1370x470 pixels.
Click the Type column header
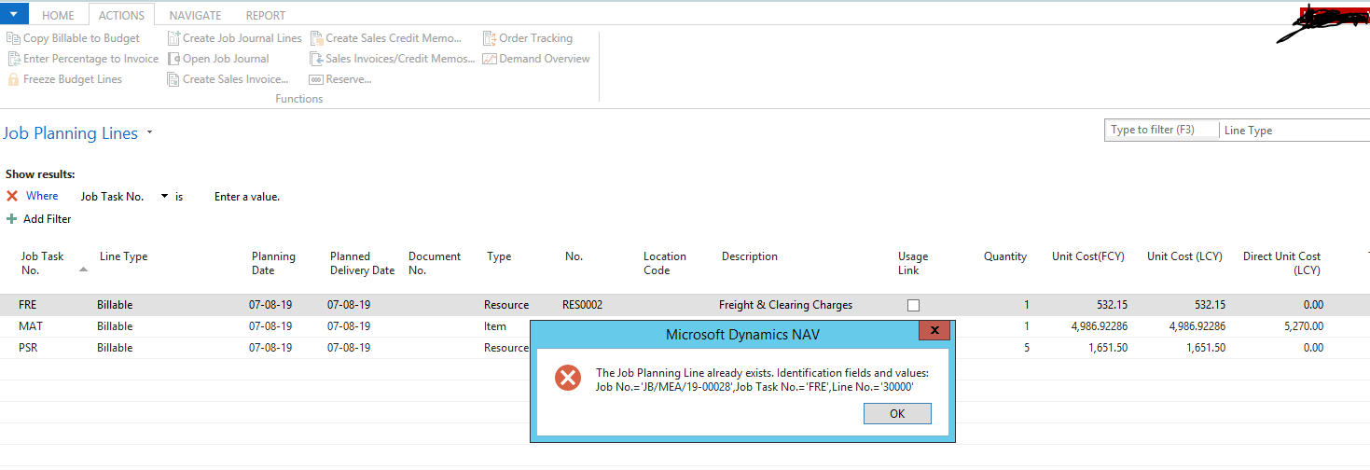click(x=499, y=256)
